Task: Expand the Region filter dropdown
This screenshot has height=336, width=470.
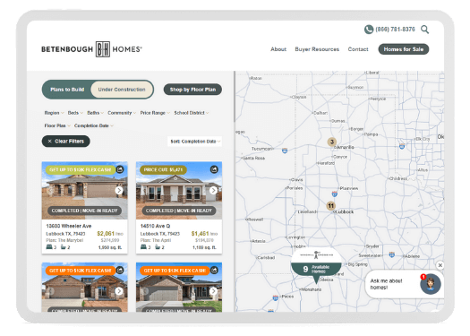Action: point(54,113)
